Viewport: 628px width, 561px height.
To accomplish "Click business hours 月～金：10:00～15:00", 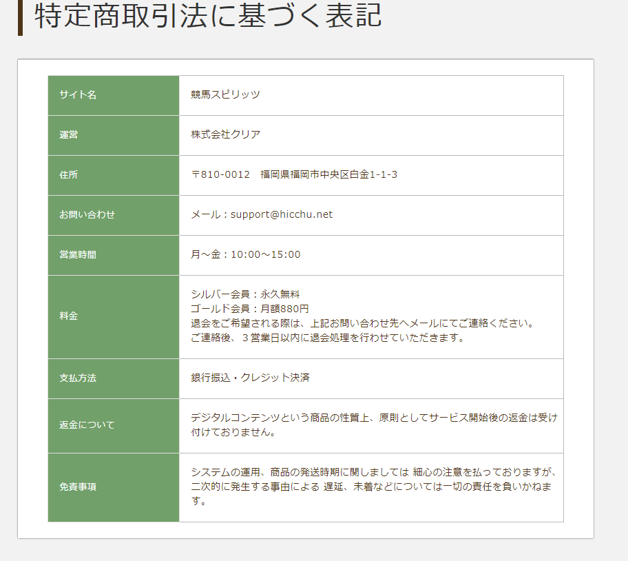I will point(246,255).
